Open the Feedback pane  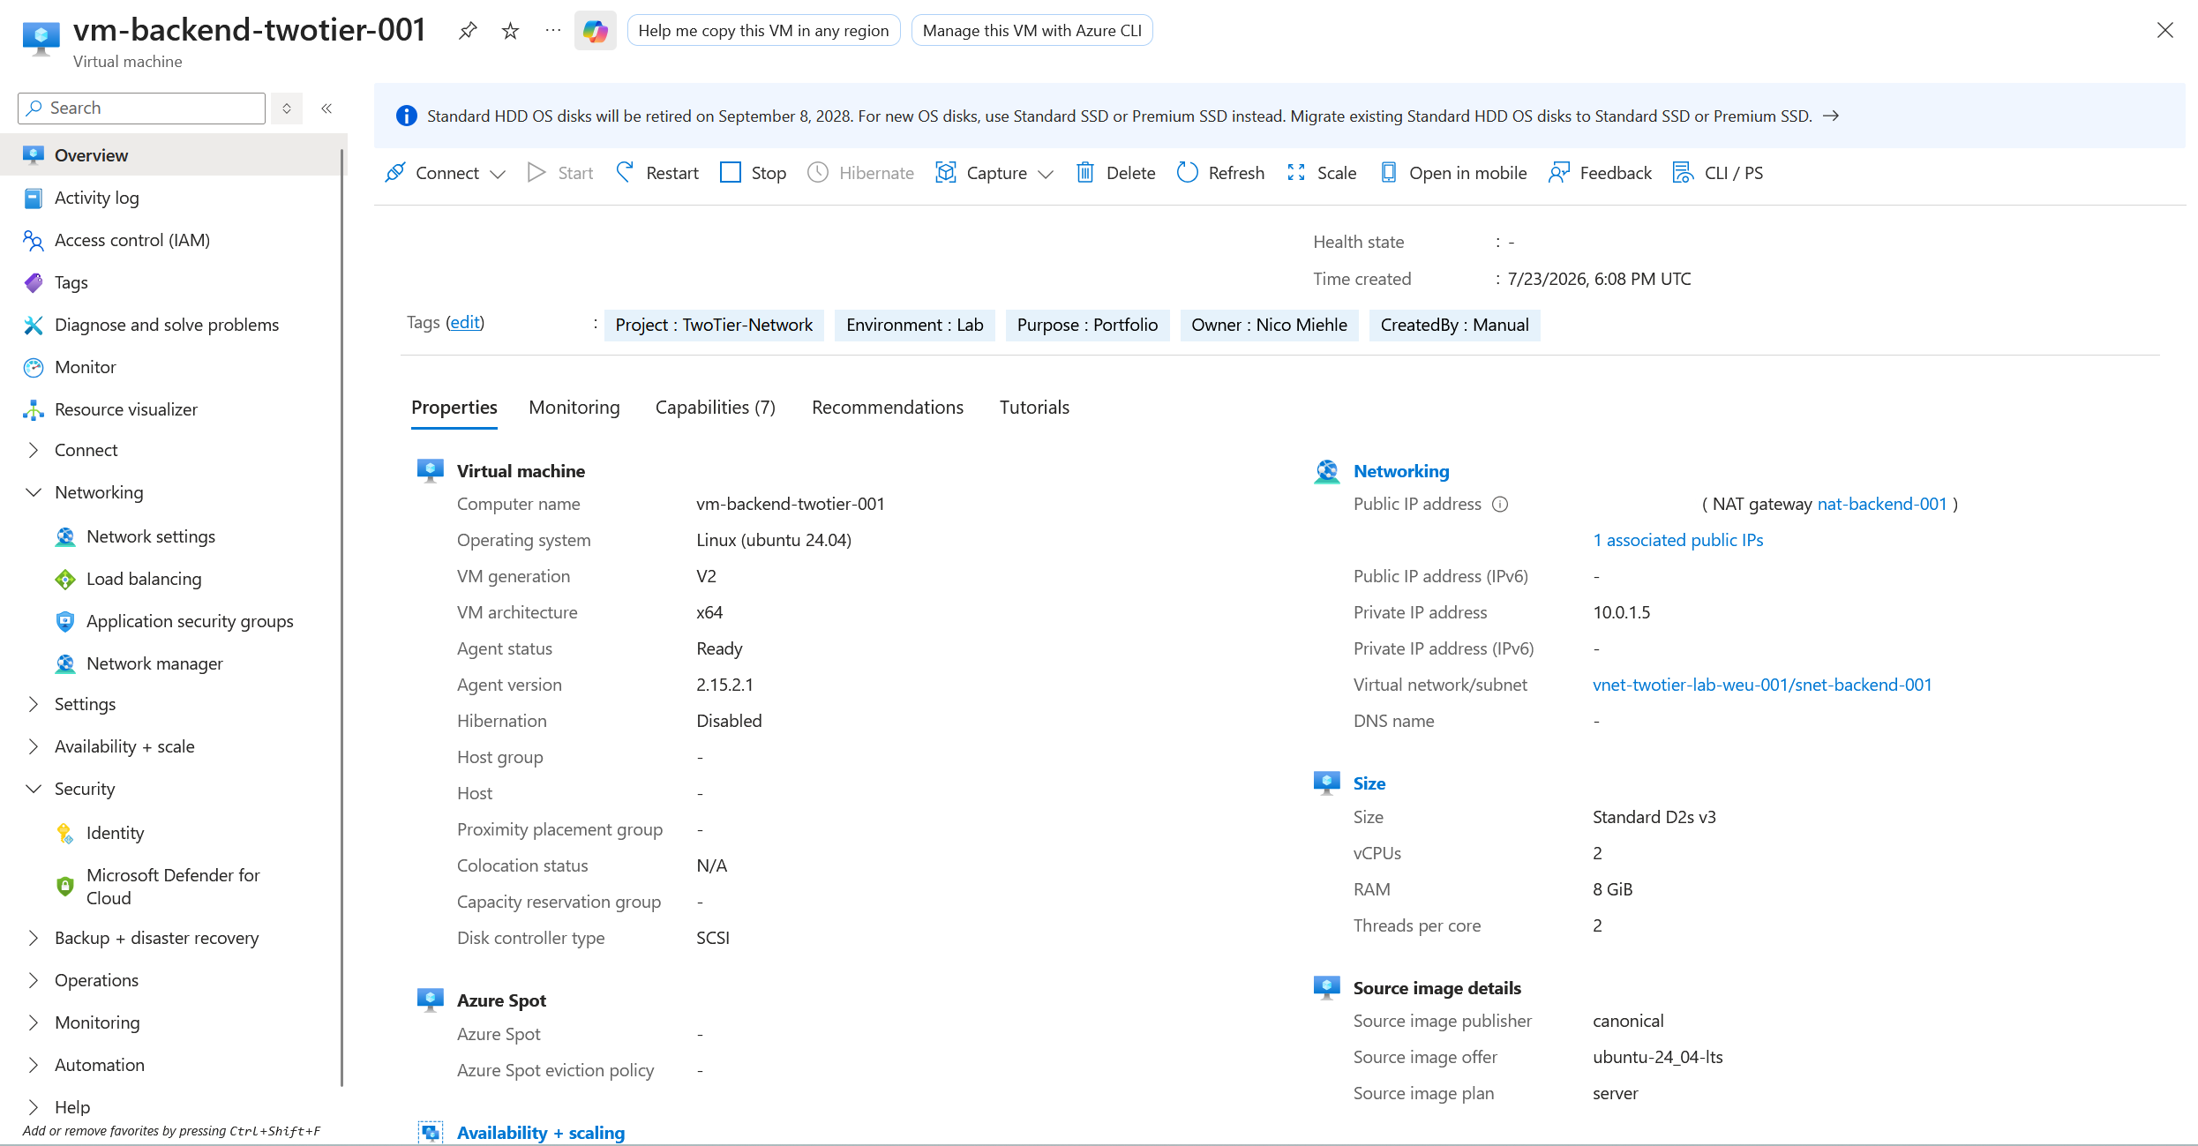(1600, 173)
